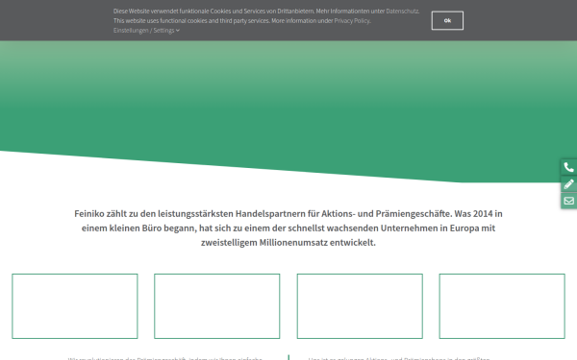The image size is (577, 360).
Task: Click the phone contact icon
Action: tap(569, 167)
